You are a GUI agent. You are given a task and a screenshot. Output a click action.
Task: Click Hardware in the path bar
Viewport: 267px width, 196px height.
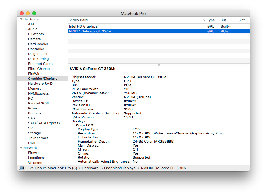[90, 168]
